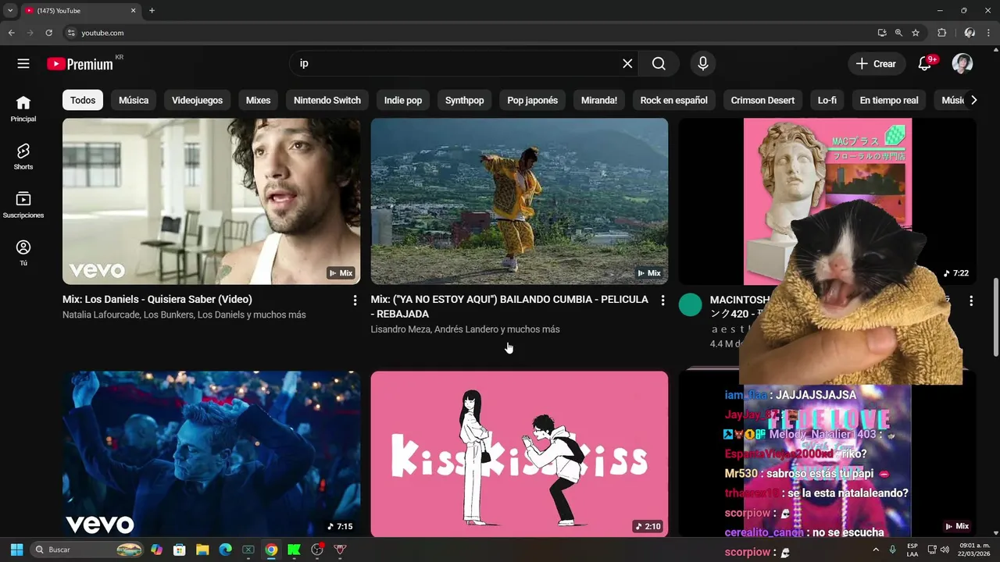
Task: Open Chrome extensions puzzle icon
Action: 941,33
